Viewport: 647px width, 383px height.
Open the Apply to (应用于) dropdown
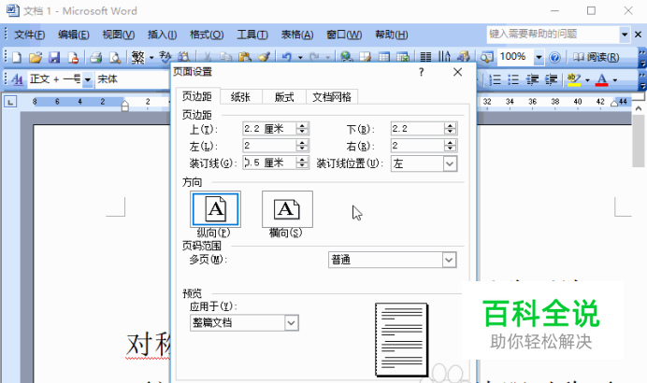[292, 323]
